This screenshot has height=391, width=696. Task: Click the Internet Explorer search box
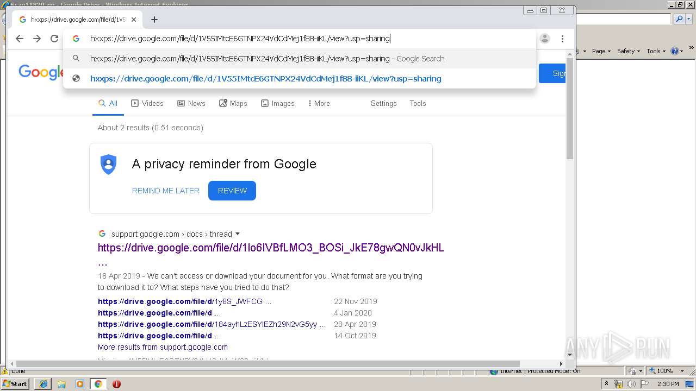point(624,19)
